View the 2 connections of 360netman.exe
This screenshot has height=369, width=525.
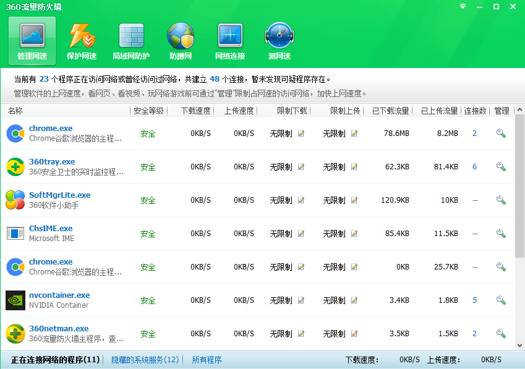click(x=474, y=334)
